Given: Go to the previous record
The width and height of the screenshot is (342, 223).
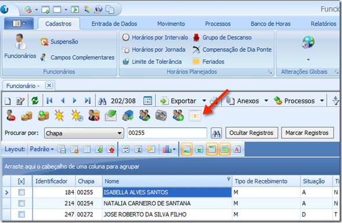Looking at the screenshot, I should 63,100.
